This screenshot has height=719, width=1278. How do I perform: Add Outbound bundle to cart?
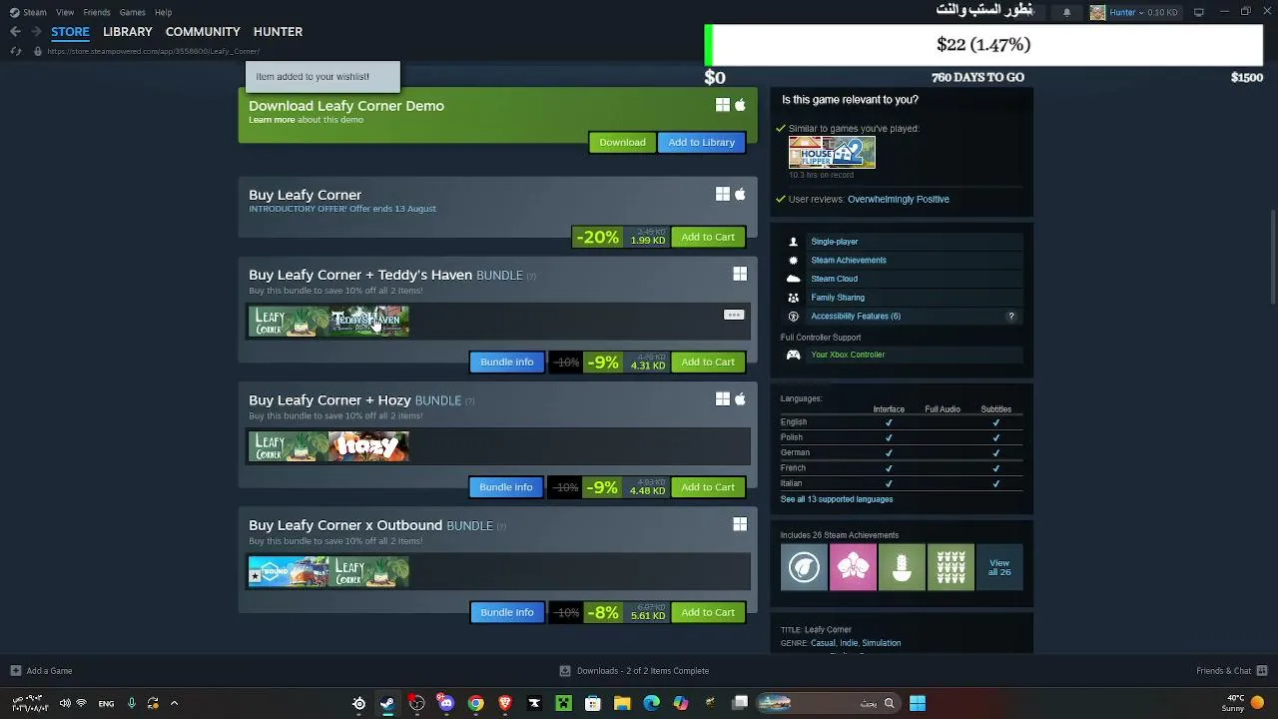708,612
